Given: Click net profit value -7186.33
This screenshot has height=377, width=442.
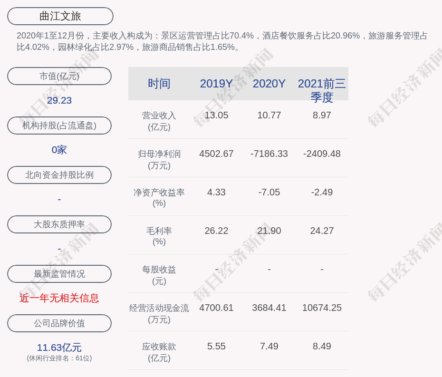Looking at the screenshot, I should (x=269, y=154).
